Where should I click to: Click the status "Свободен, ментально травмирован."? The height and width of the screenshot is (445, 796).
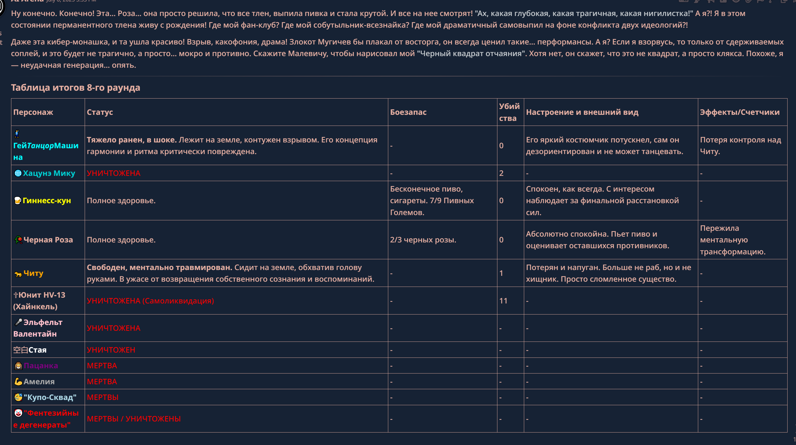coord(159,267)
